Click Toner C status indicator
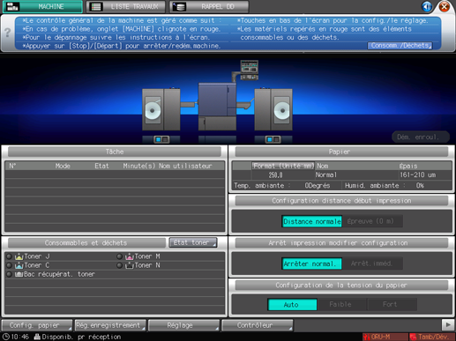Viewport: 456px width, 341px height. [9, 265]
